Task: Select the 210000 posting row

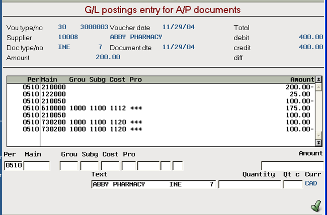Action: click(x=161, y=87)
